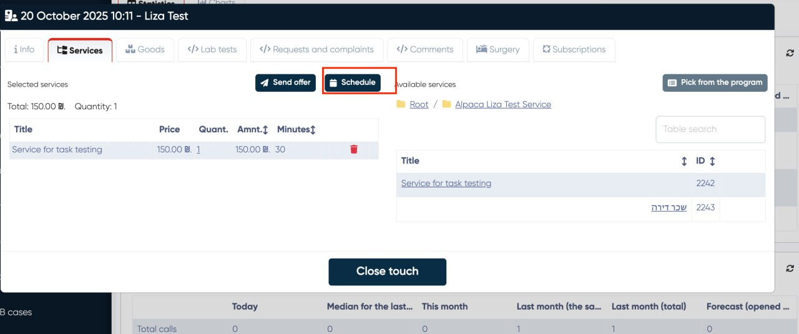
Task: Open the Goods tab
Action: 145,50
